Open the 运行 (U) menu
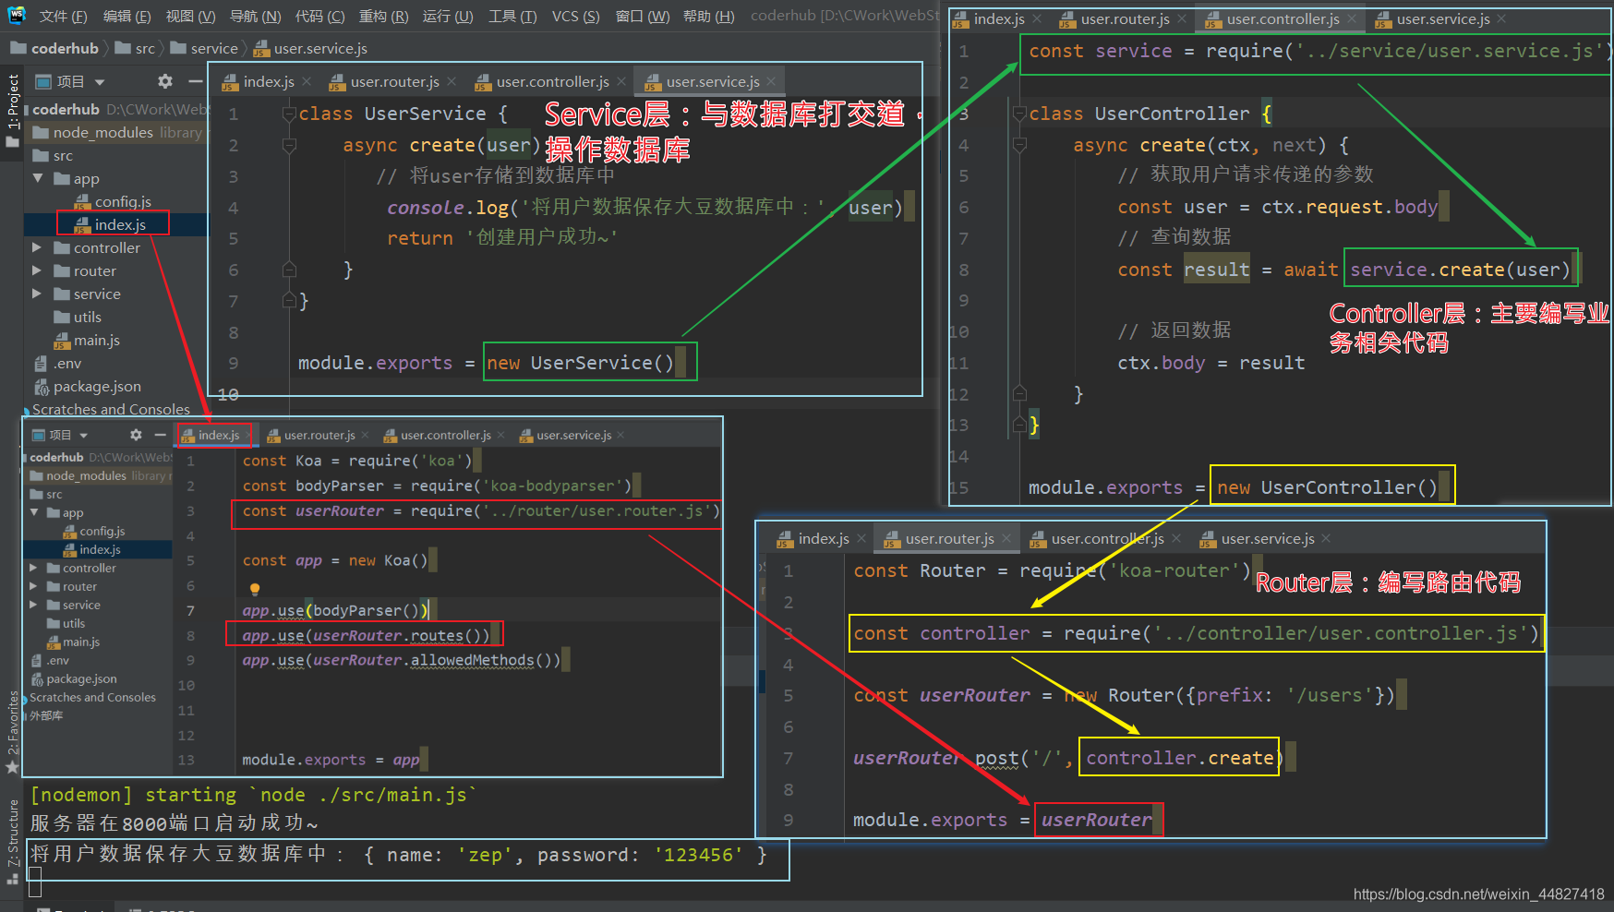Screen dimensions: 1614x912 tap(448, 17)
